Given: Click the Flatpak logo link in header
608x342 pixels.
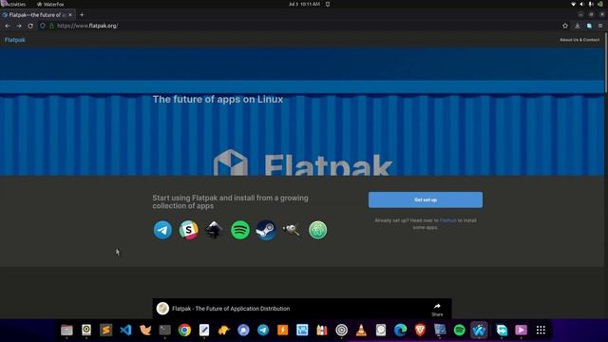Looking at the screenshot, I should 15,40.
